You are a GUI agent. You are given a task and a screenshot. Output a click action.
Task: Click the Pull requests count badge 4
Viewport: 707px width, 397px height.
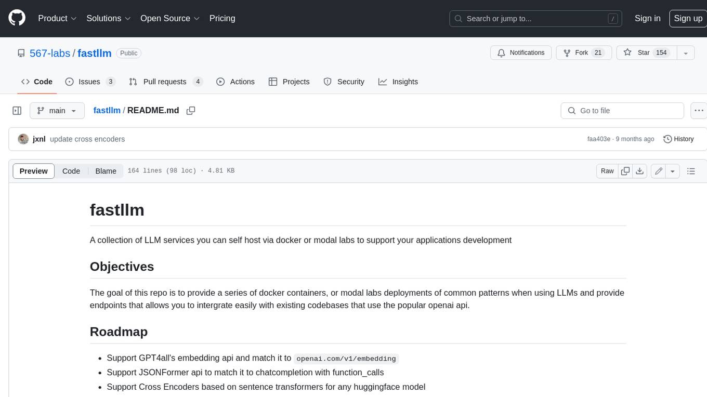point(198,82)
